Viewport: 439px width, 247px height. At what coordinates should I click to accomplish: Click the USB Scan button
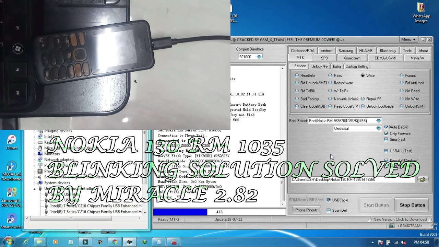[315, 200]
